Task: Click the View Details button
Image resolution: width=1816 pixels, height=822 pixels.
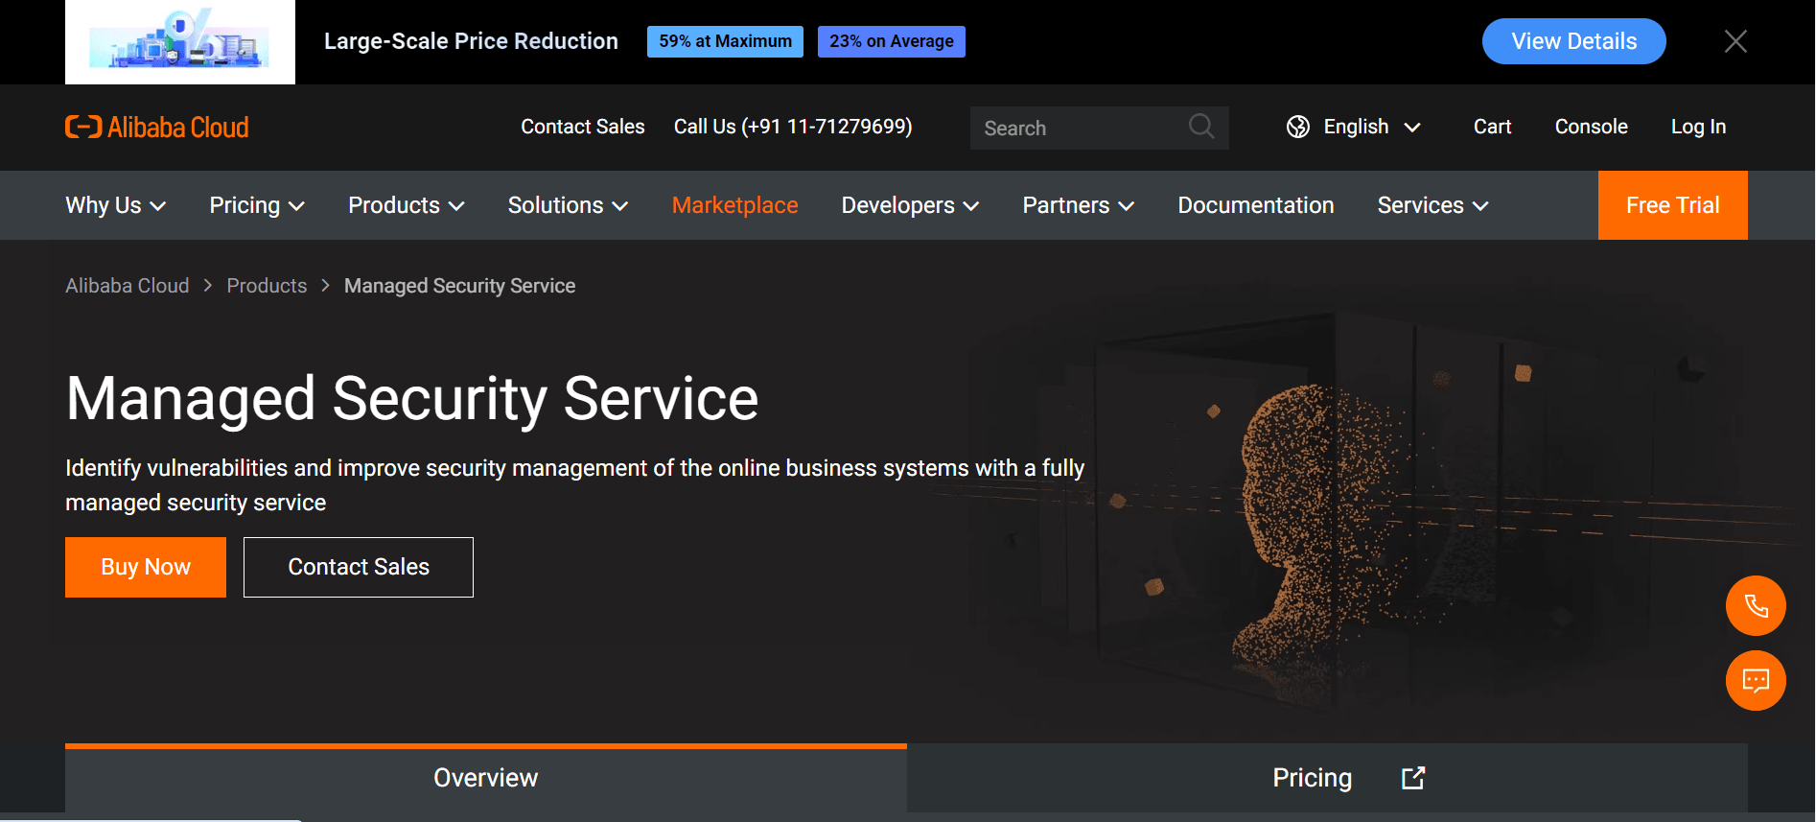Action: 1574,41
